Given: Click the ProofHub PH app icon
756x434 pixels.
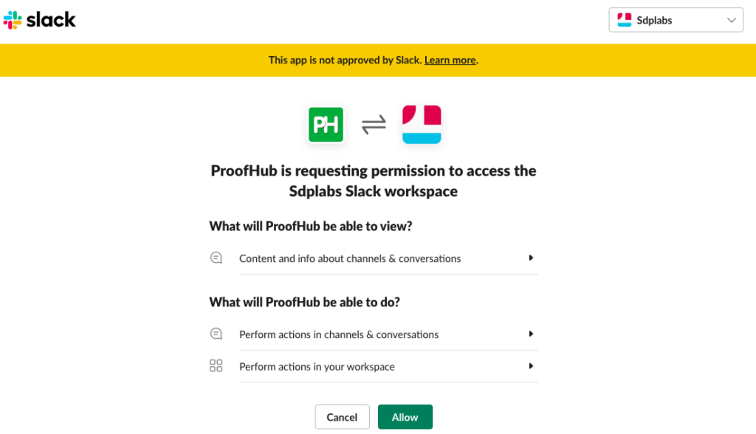Looking at the screenshot, I should (326, 124).
